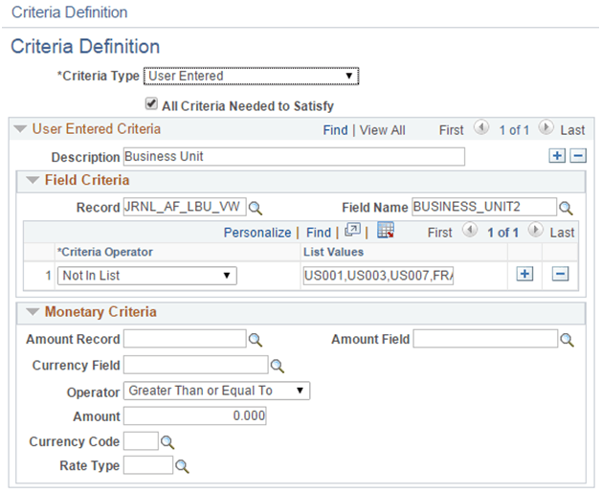Click Last in User Entered Criteria header

(x=572, y=130)
